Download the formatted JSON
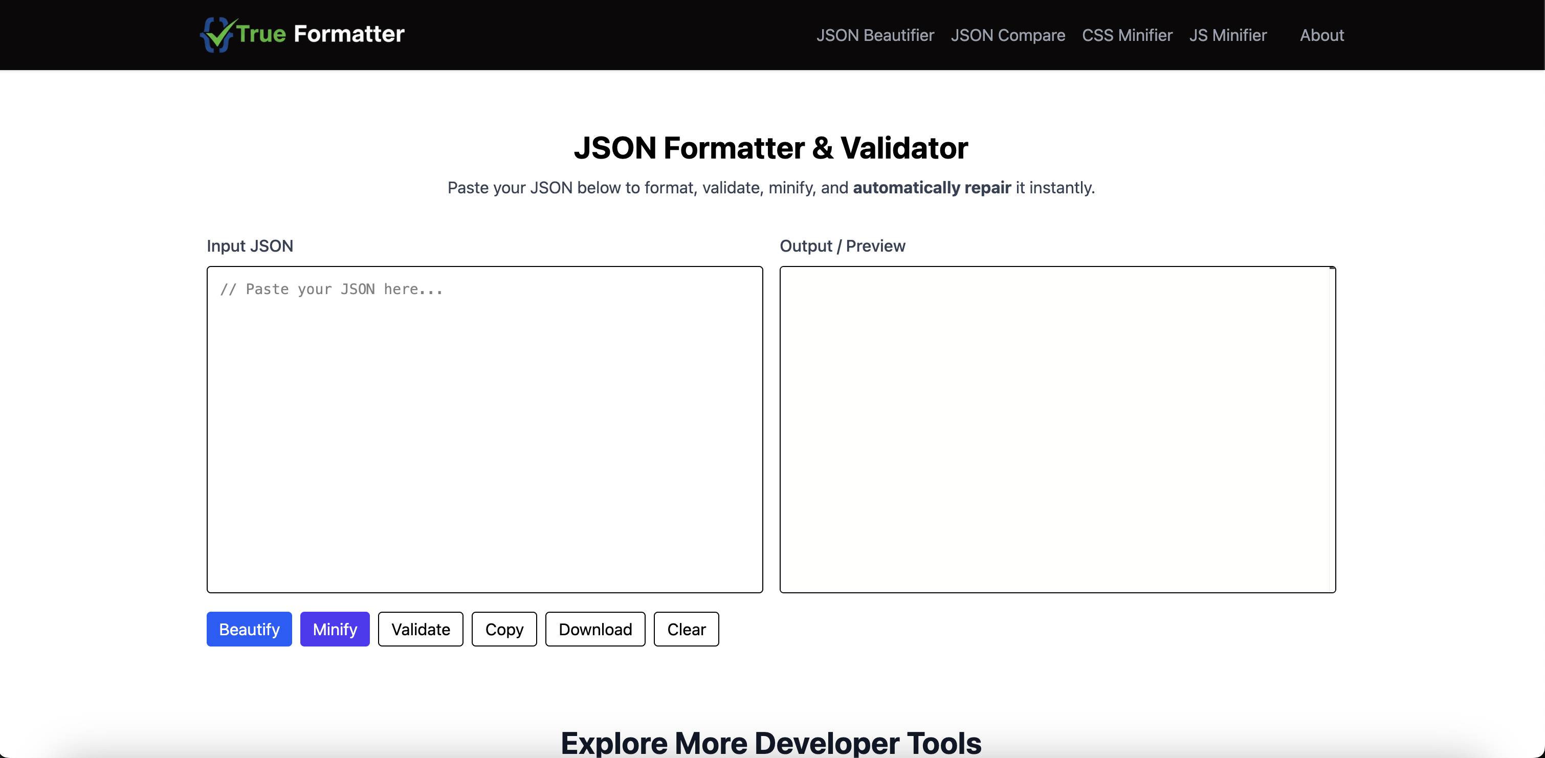Screen dimensions: 1545x758 [x=595, y=629]
